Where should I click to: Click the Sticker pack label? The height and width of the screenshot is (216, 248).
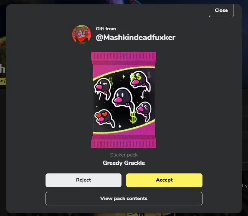pyautogui.click(x=124, y=155)
